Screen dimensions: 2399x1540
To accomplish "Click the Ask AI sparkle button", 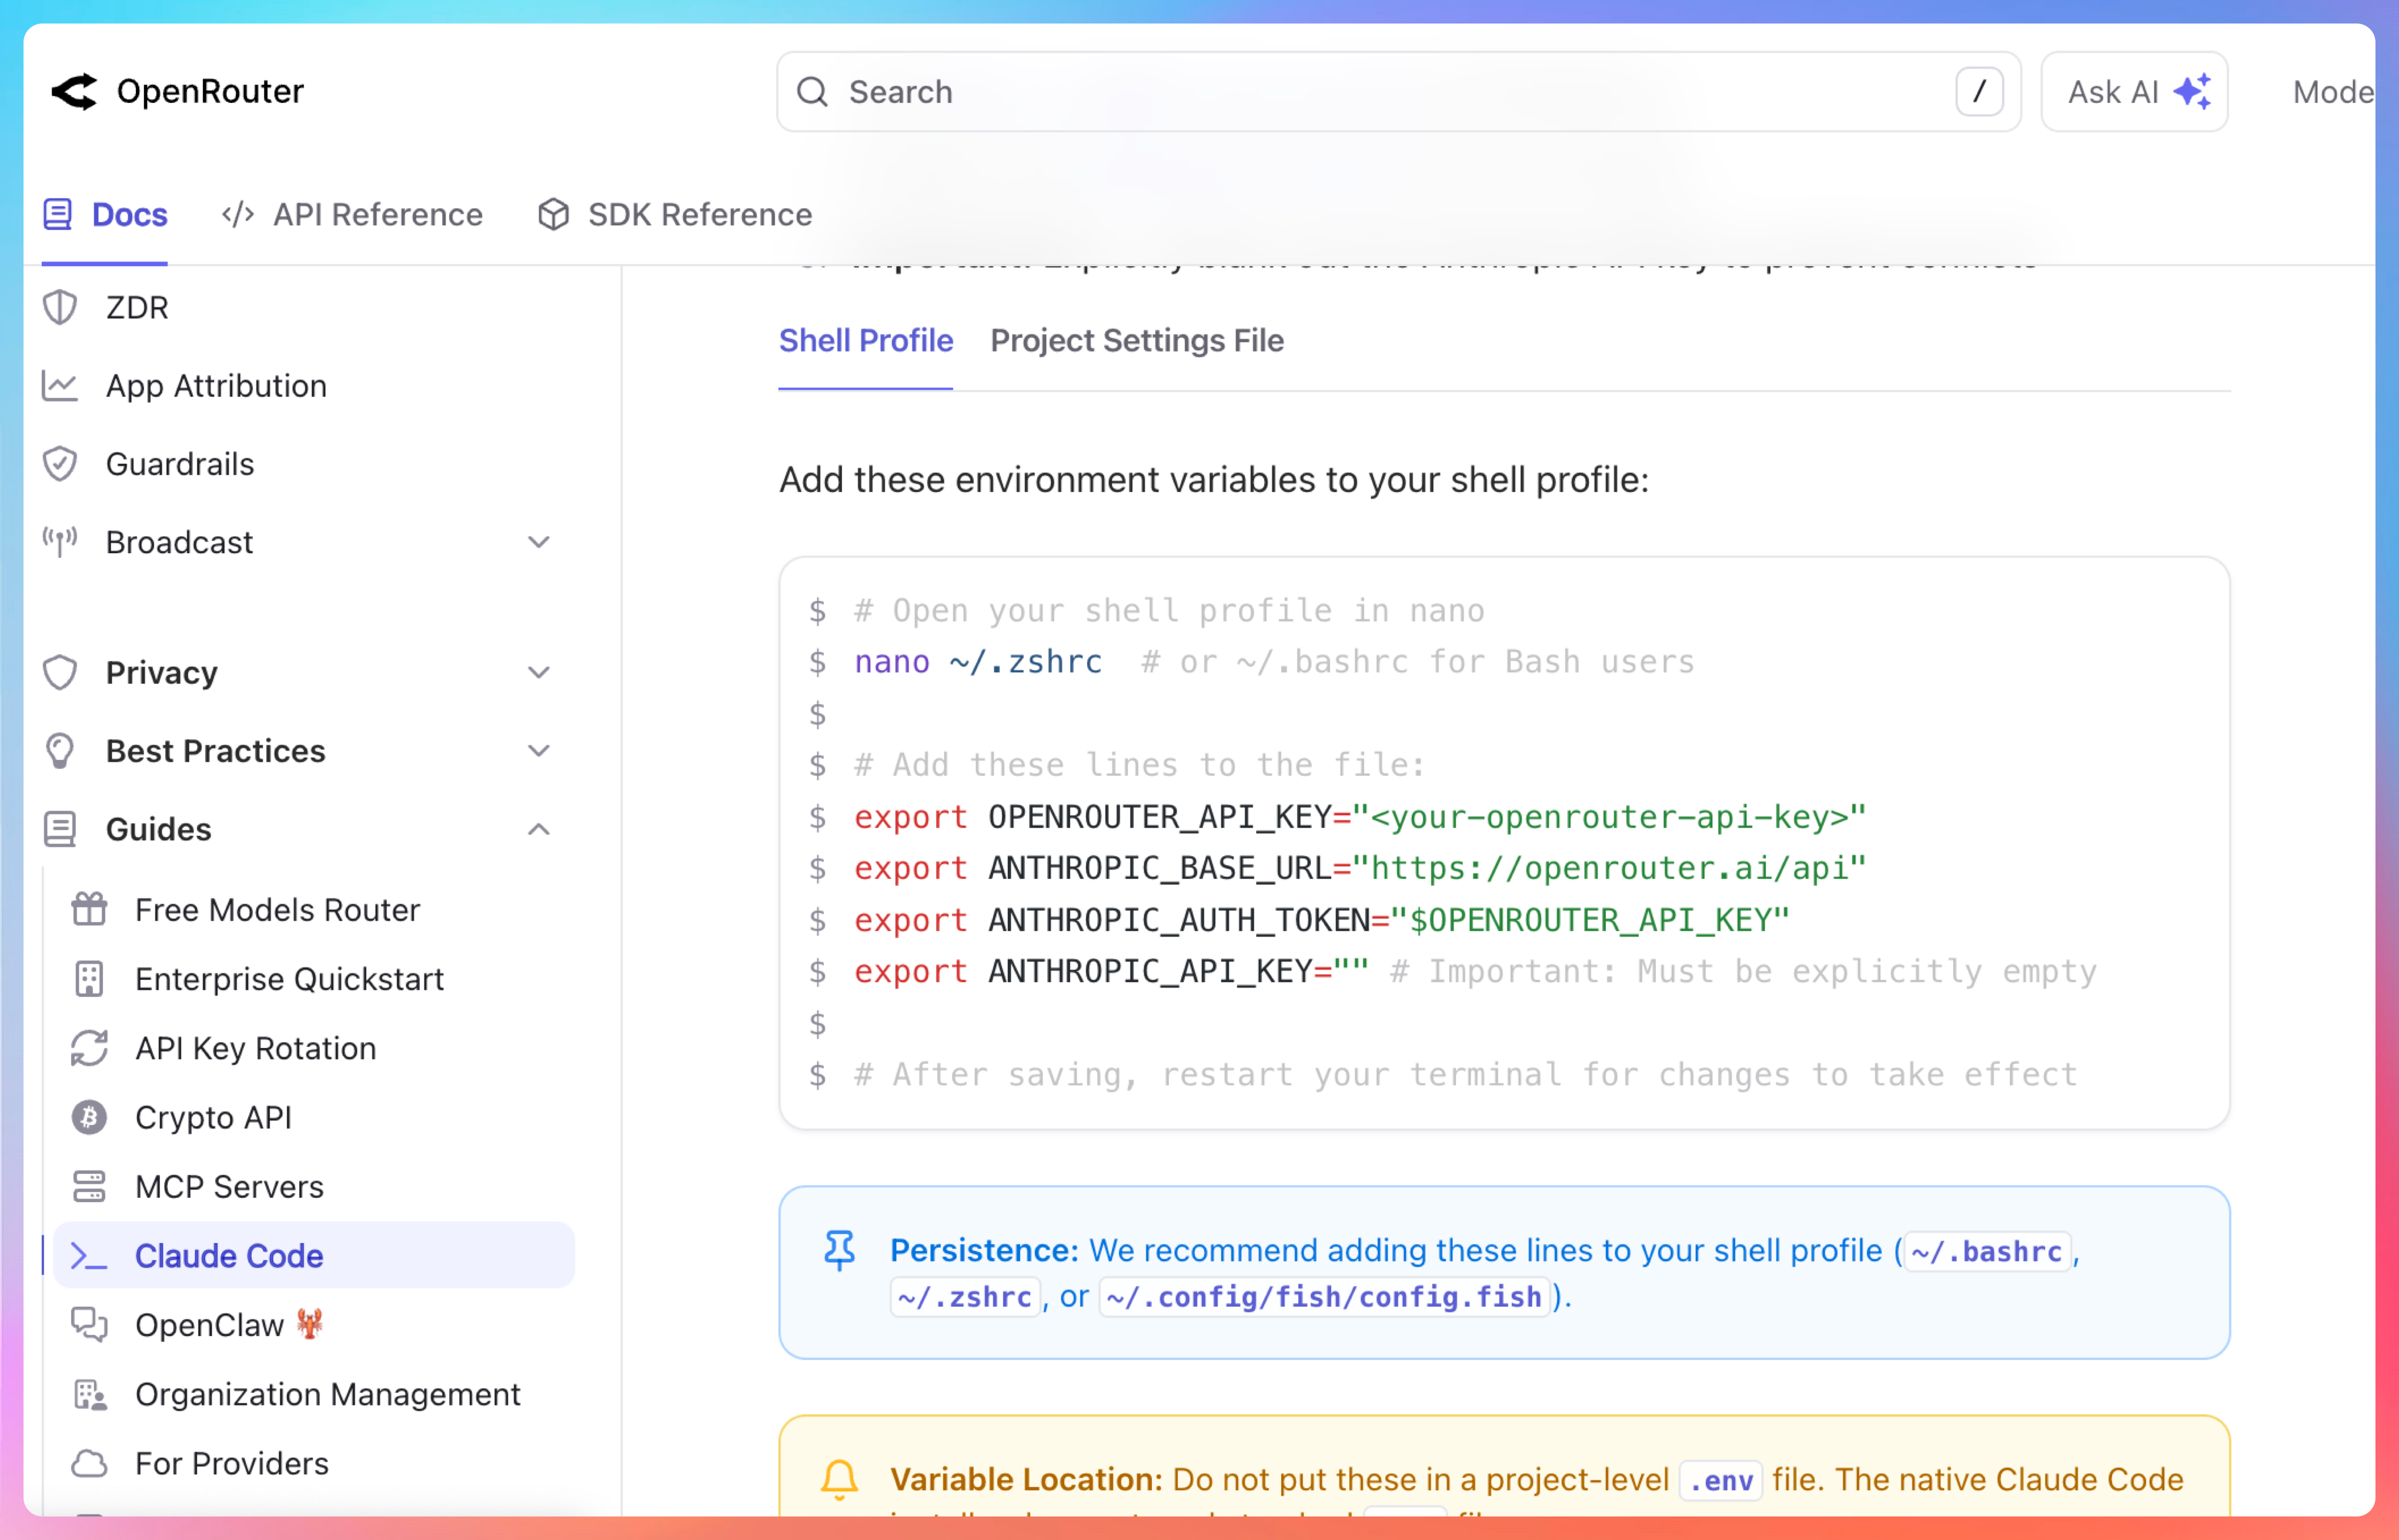I will (x=2134, y=92).
